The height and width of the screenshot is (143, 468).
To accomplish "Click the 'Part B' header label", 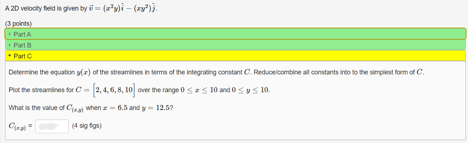I will [22, 45].
